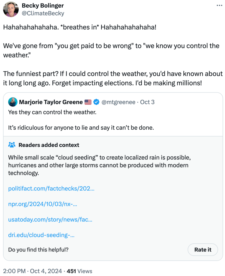Viewport: 225px width, 276px height.
Task: Open the npr.org article link
Action: [x=43, y=204]
